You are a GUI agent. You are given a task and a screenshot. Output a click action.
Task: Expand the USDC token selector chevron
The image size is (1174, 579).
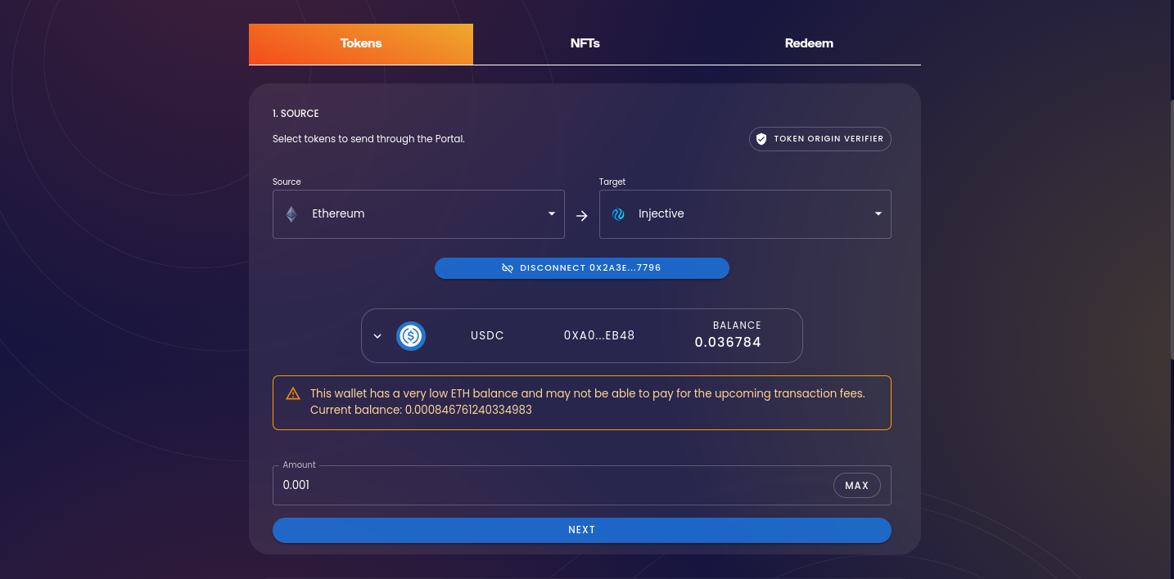pyautogui.click(x=377, y=336)
